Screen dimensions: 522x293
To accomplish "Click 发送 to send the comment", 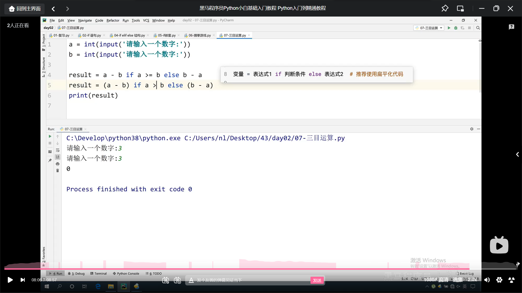I will click(x=317, y=280).
